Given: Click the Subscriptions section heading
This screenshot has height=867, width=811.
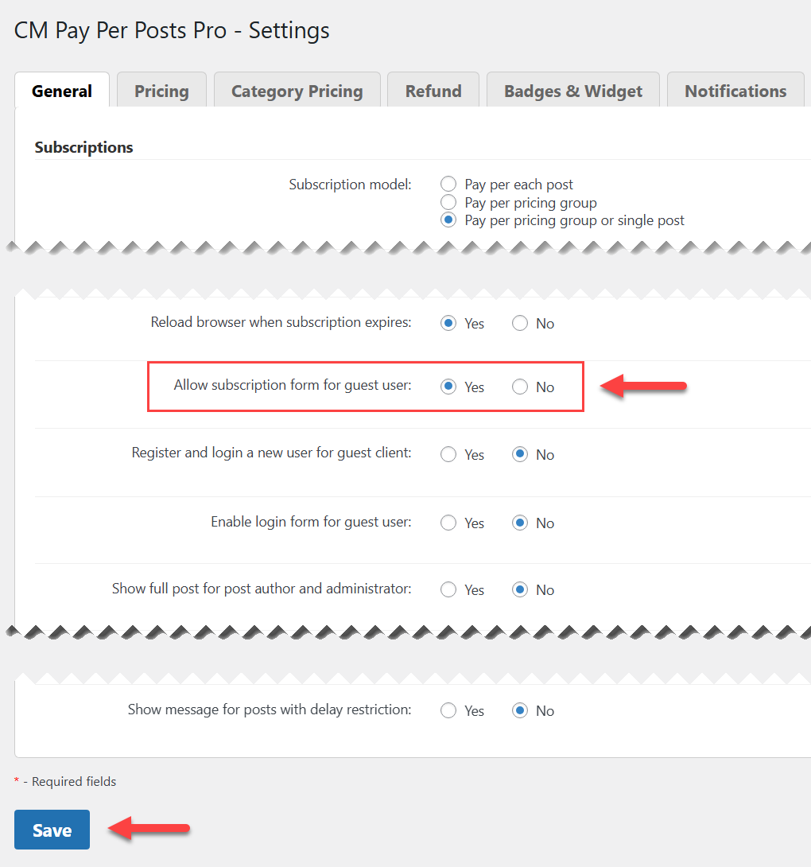Looking at the screenshot, I should click(84, 148).
